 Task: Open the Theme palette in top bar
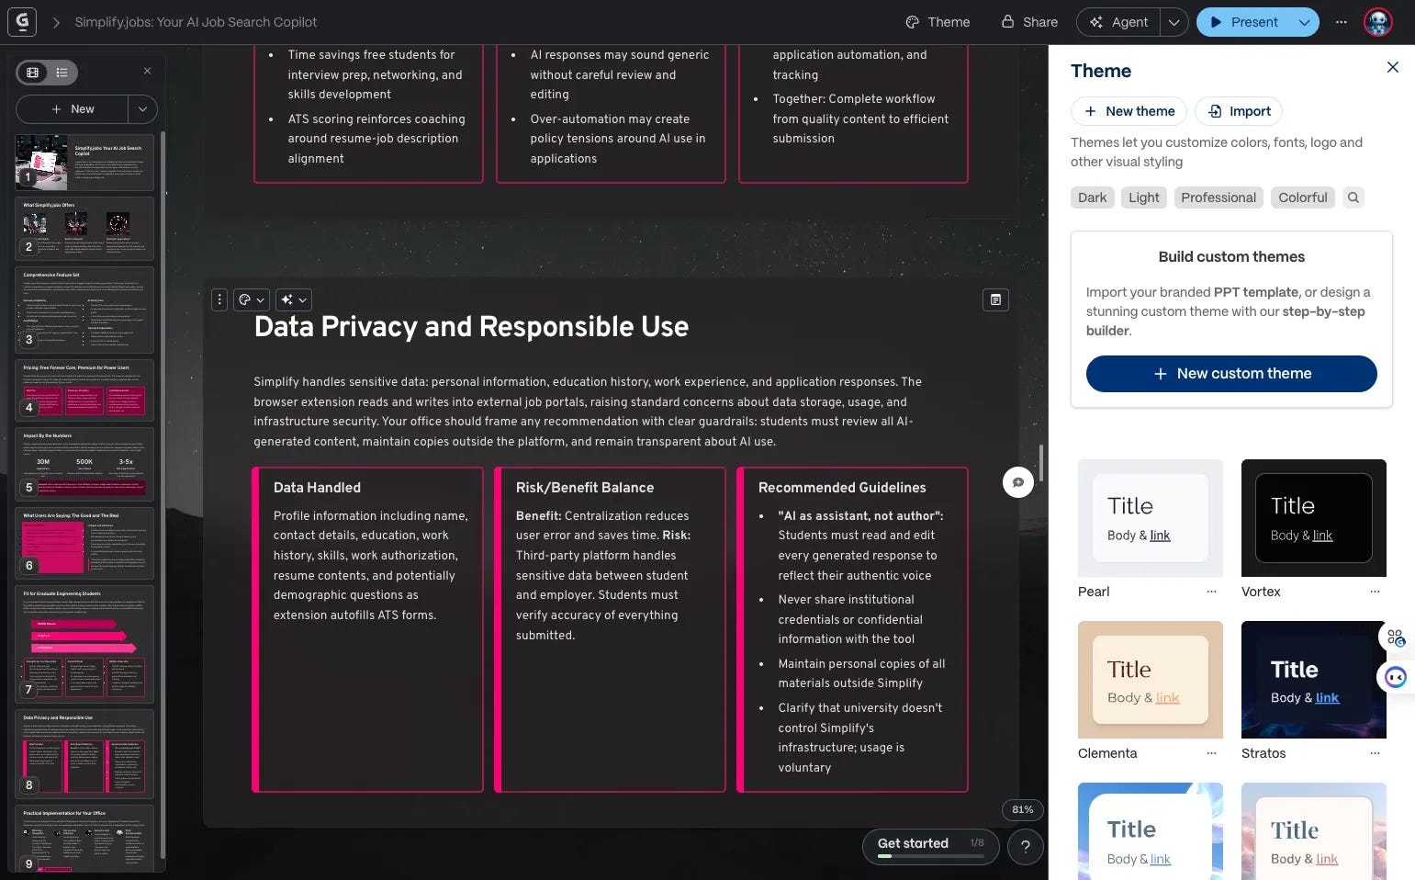pos(938,22)
